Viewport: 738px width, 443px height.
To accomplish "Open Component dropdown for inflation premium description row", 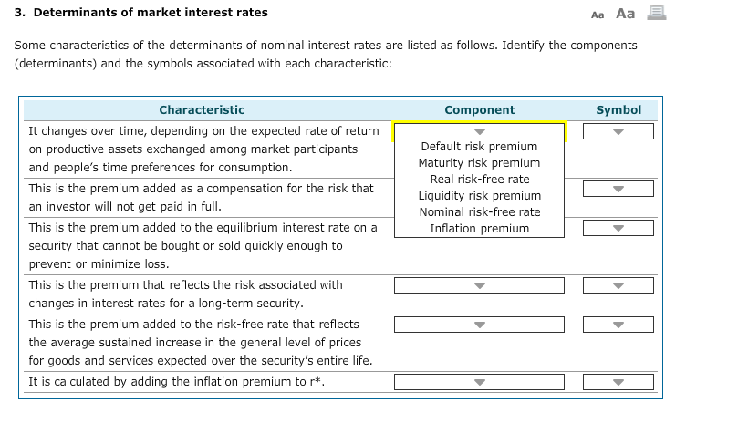I will [x=479, y=325].
